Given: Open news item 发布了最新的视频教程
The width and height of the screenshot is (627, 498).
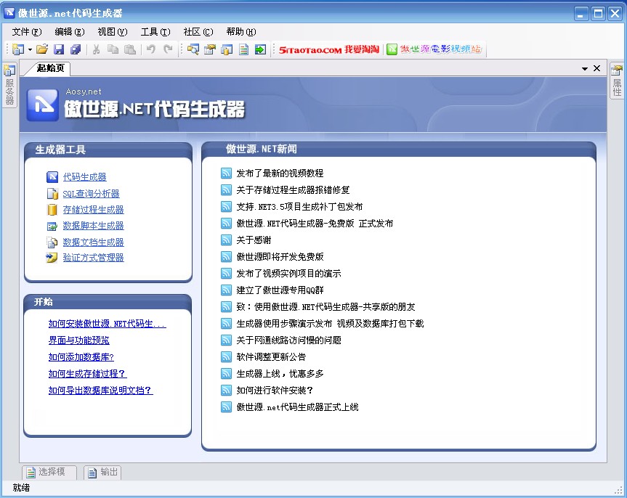Looking at the screenshot, I should (280, 174).
